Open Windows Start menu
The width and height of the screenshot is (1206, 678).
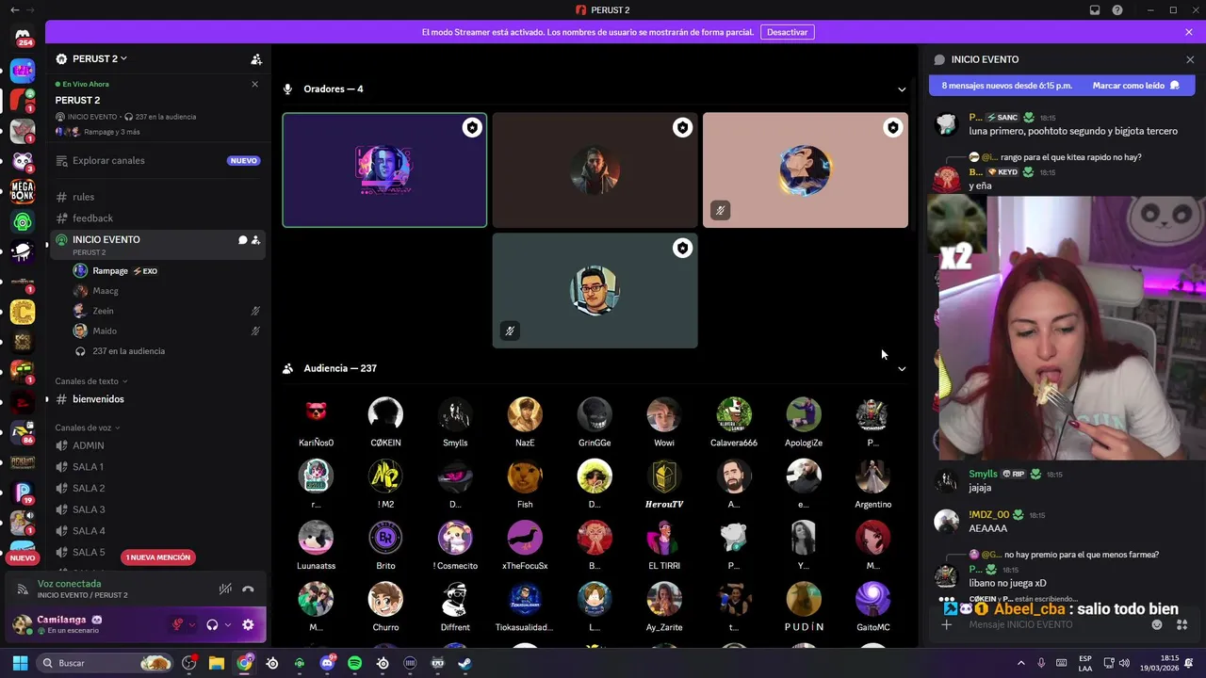pos(20,663)
